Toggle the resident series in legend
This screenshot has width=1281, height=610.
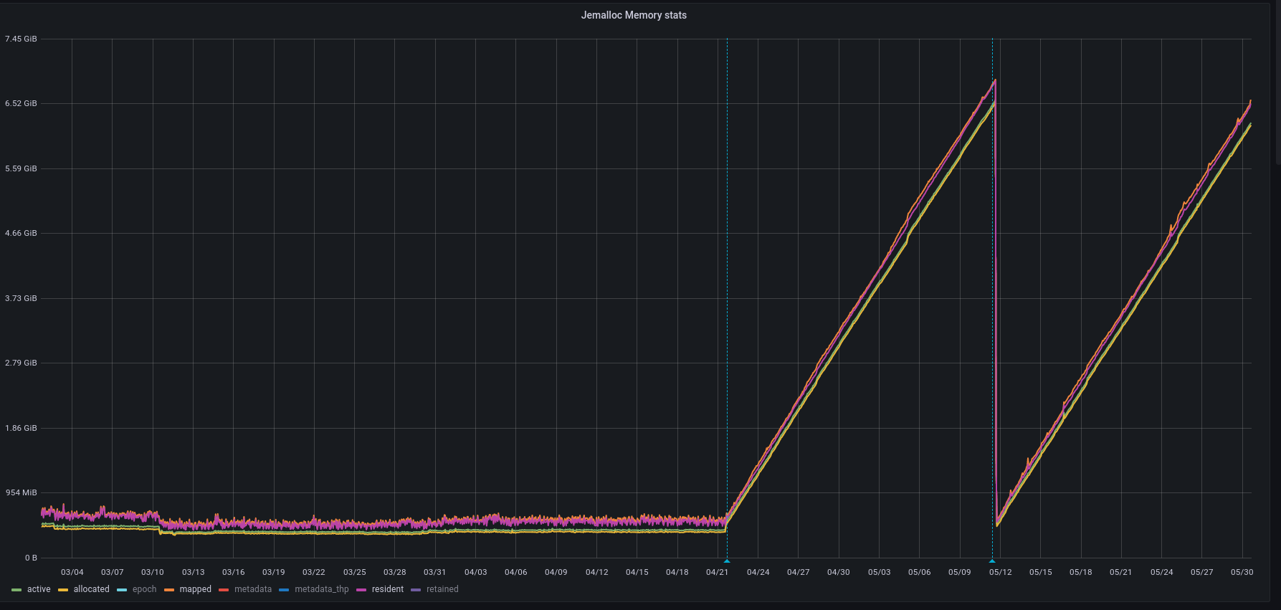click(x=388, y=589)
